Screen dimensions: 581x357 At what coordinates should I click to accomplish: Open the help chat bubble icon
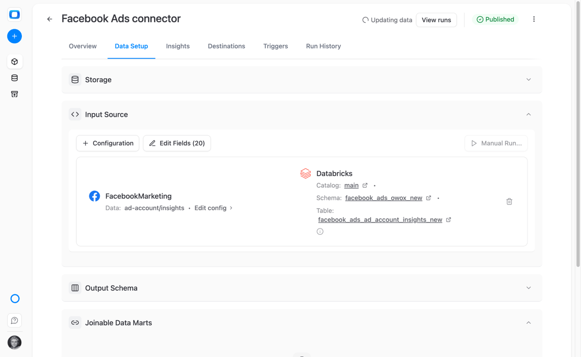[14, 320]
